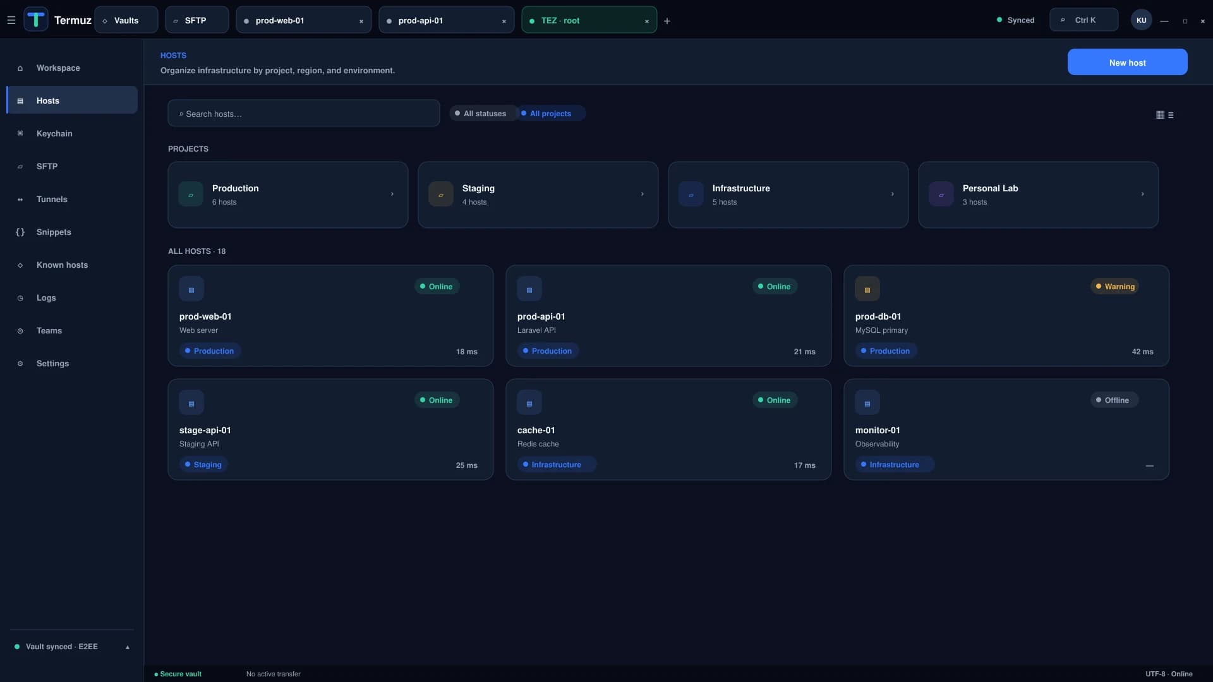Switch to the Vaults tab
Viewport: 1213px width, 682px height.
[x=126, y=20]
